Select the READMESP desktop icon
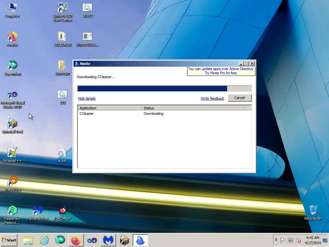This screenshot has height=247, width=329. (x=62, y=213)
